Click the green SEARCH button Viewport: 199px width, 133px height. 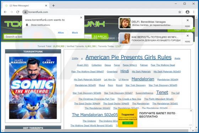coord(100,36)
